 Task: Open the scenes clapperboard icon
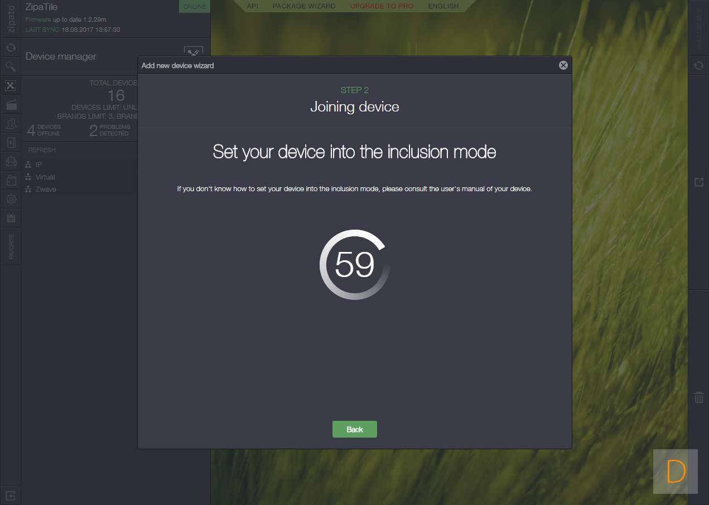[10, 104]
